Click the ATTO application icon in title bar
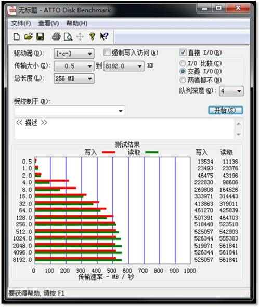 [11, 10]
